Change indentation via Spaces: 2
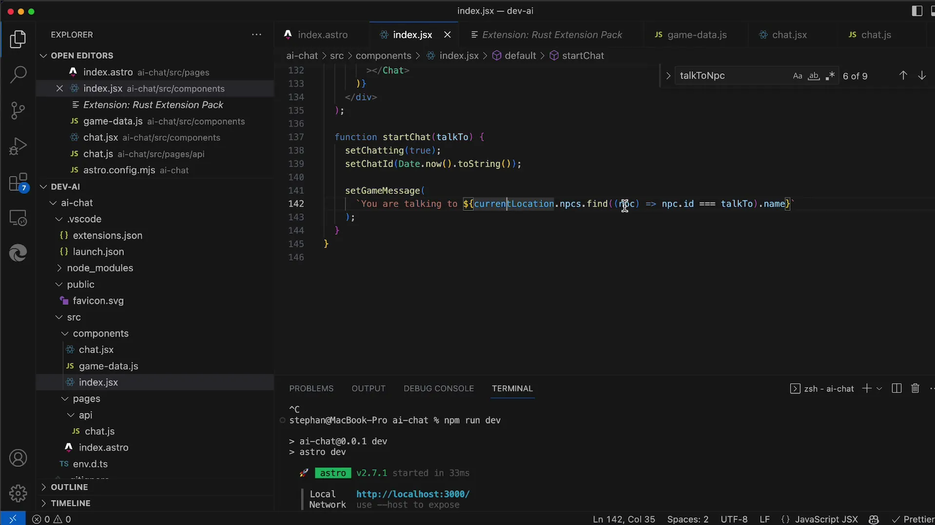 click(x=687, y=519)
